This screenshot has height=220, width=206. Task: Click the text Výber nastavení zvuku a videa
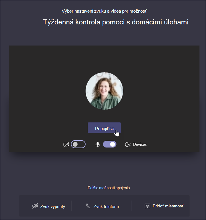coord(92,11)
